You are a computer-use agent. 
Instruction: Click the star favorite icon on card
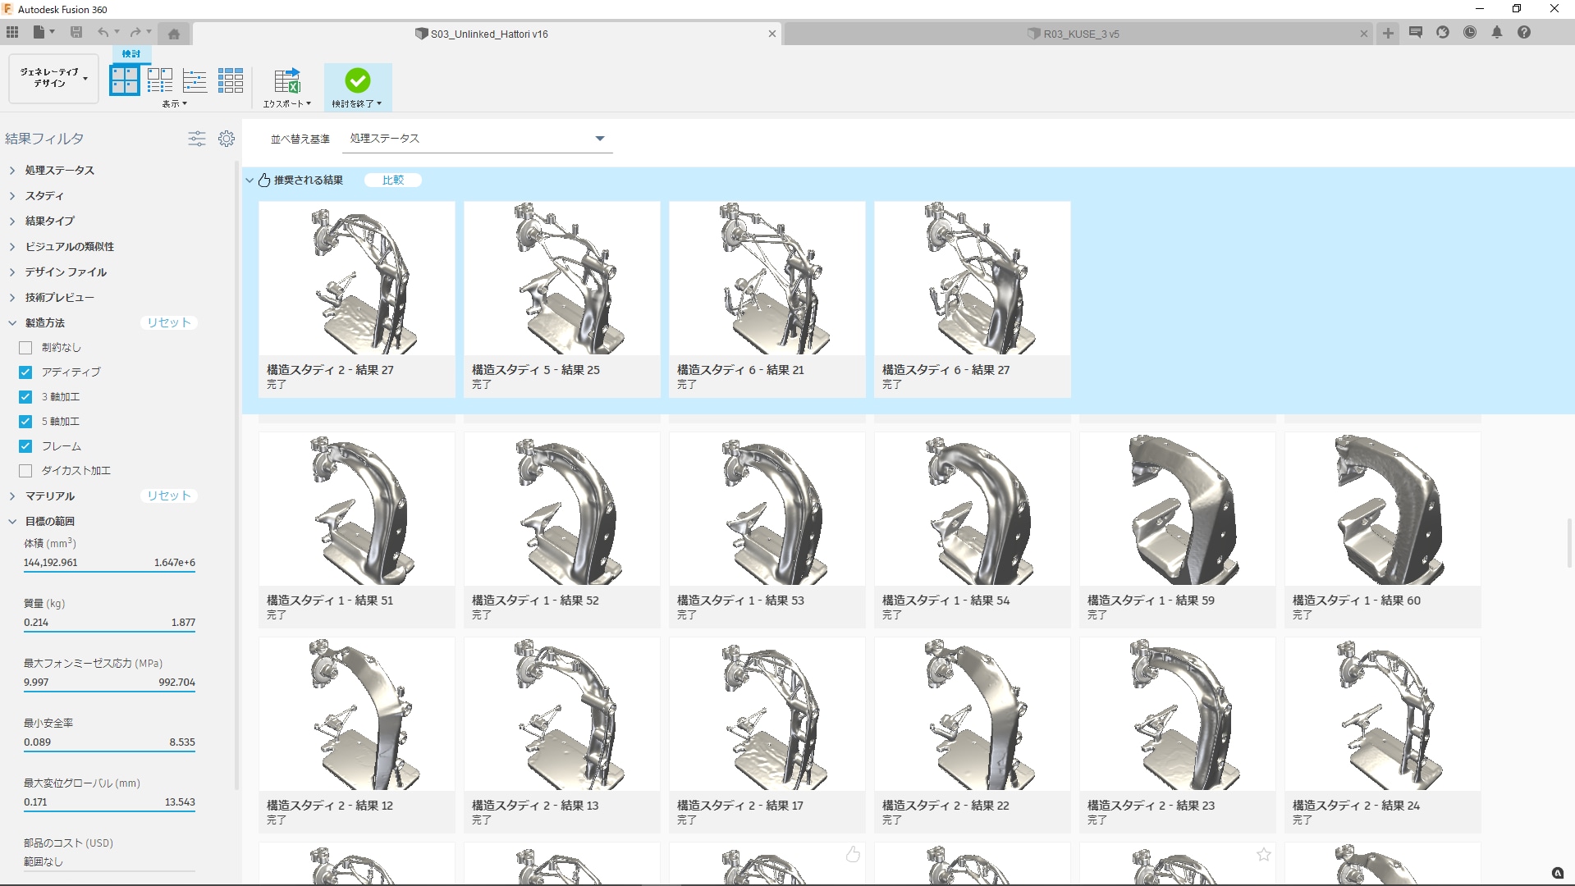[x=1264, y=855]
